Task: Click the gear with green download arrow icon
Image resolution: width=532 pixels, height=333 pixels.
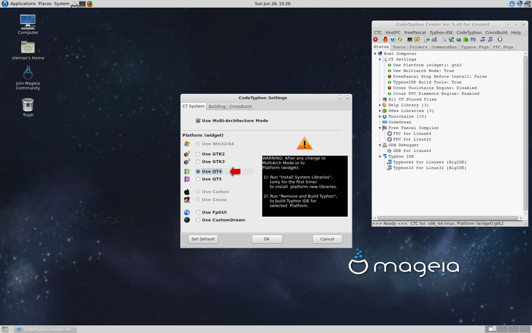Action: (x=459, y=39)
